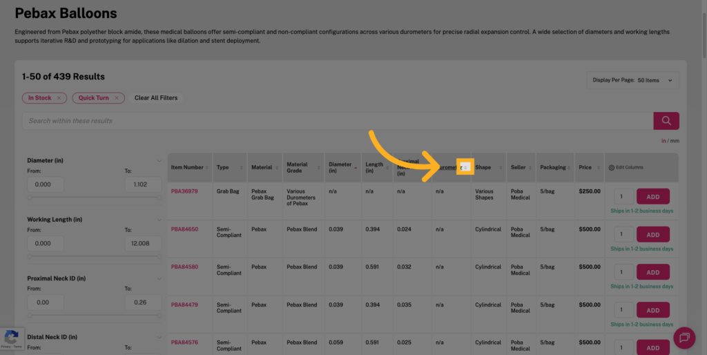The height and width of the screenshot is (355, 707).
Task: Focus the Search within these results field
Action: (338, 121)
